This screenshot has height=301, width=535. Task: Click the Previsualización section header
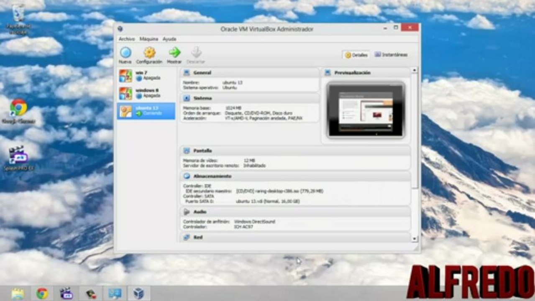coord(366,73)
